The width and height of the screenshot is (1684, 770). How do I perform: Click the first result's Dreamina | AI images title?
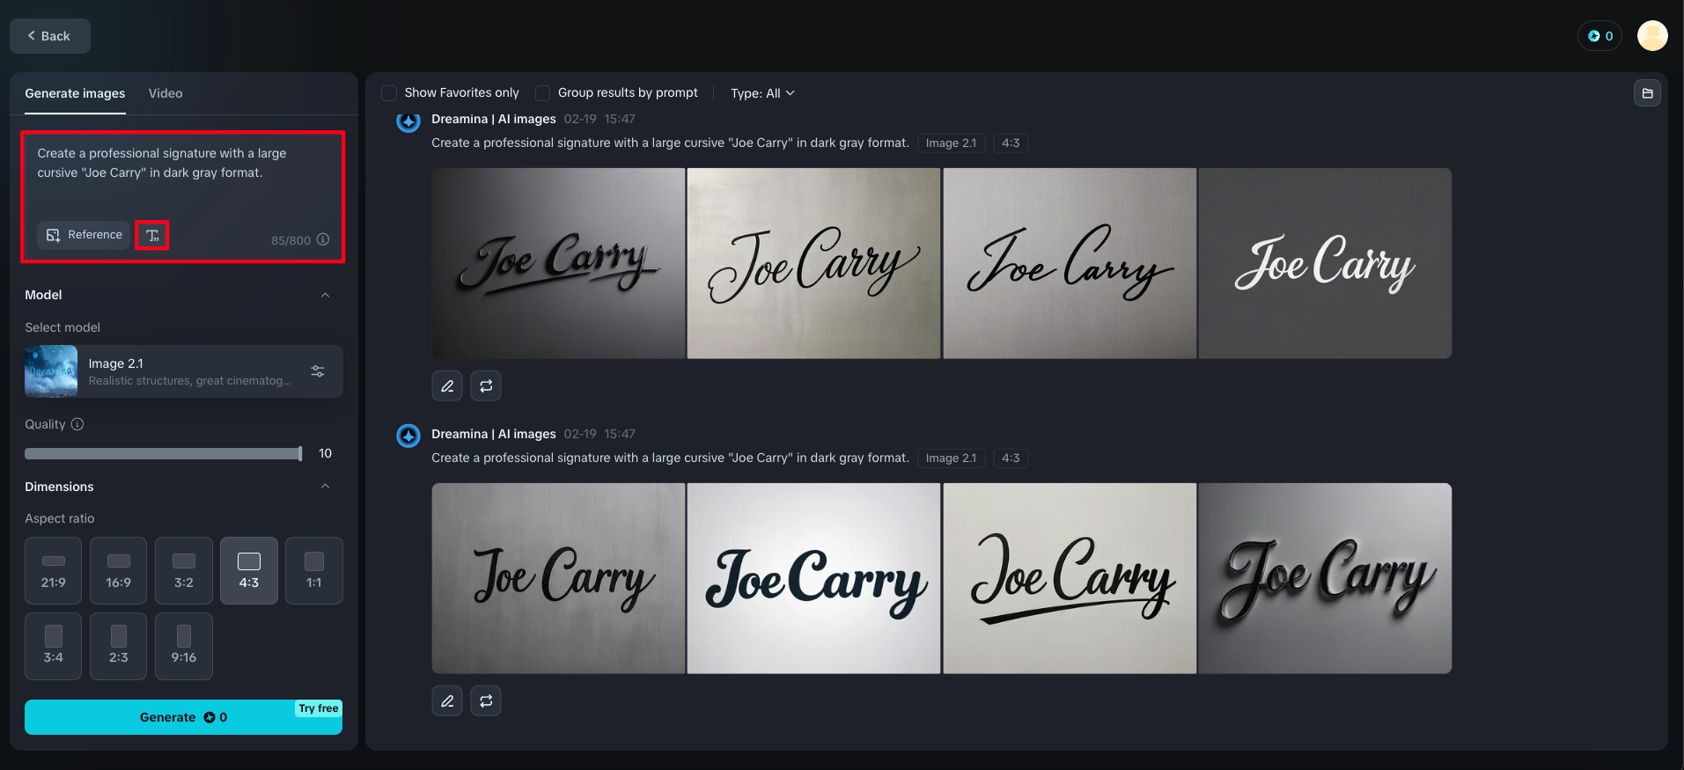494,119
